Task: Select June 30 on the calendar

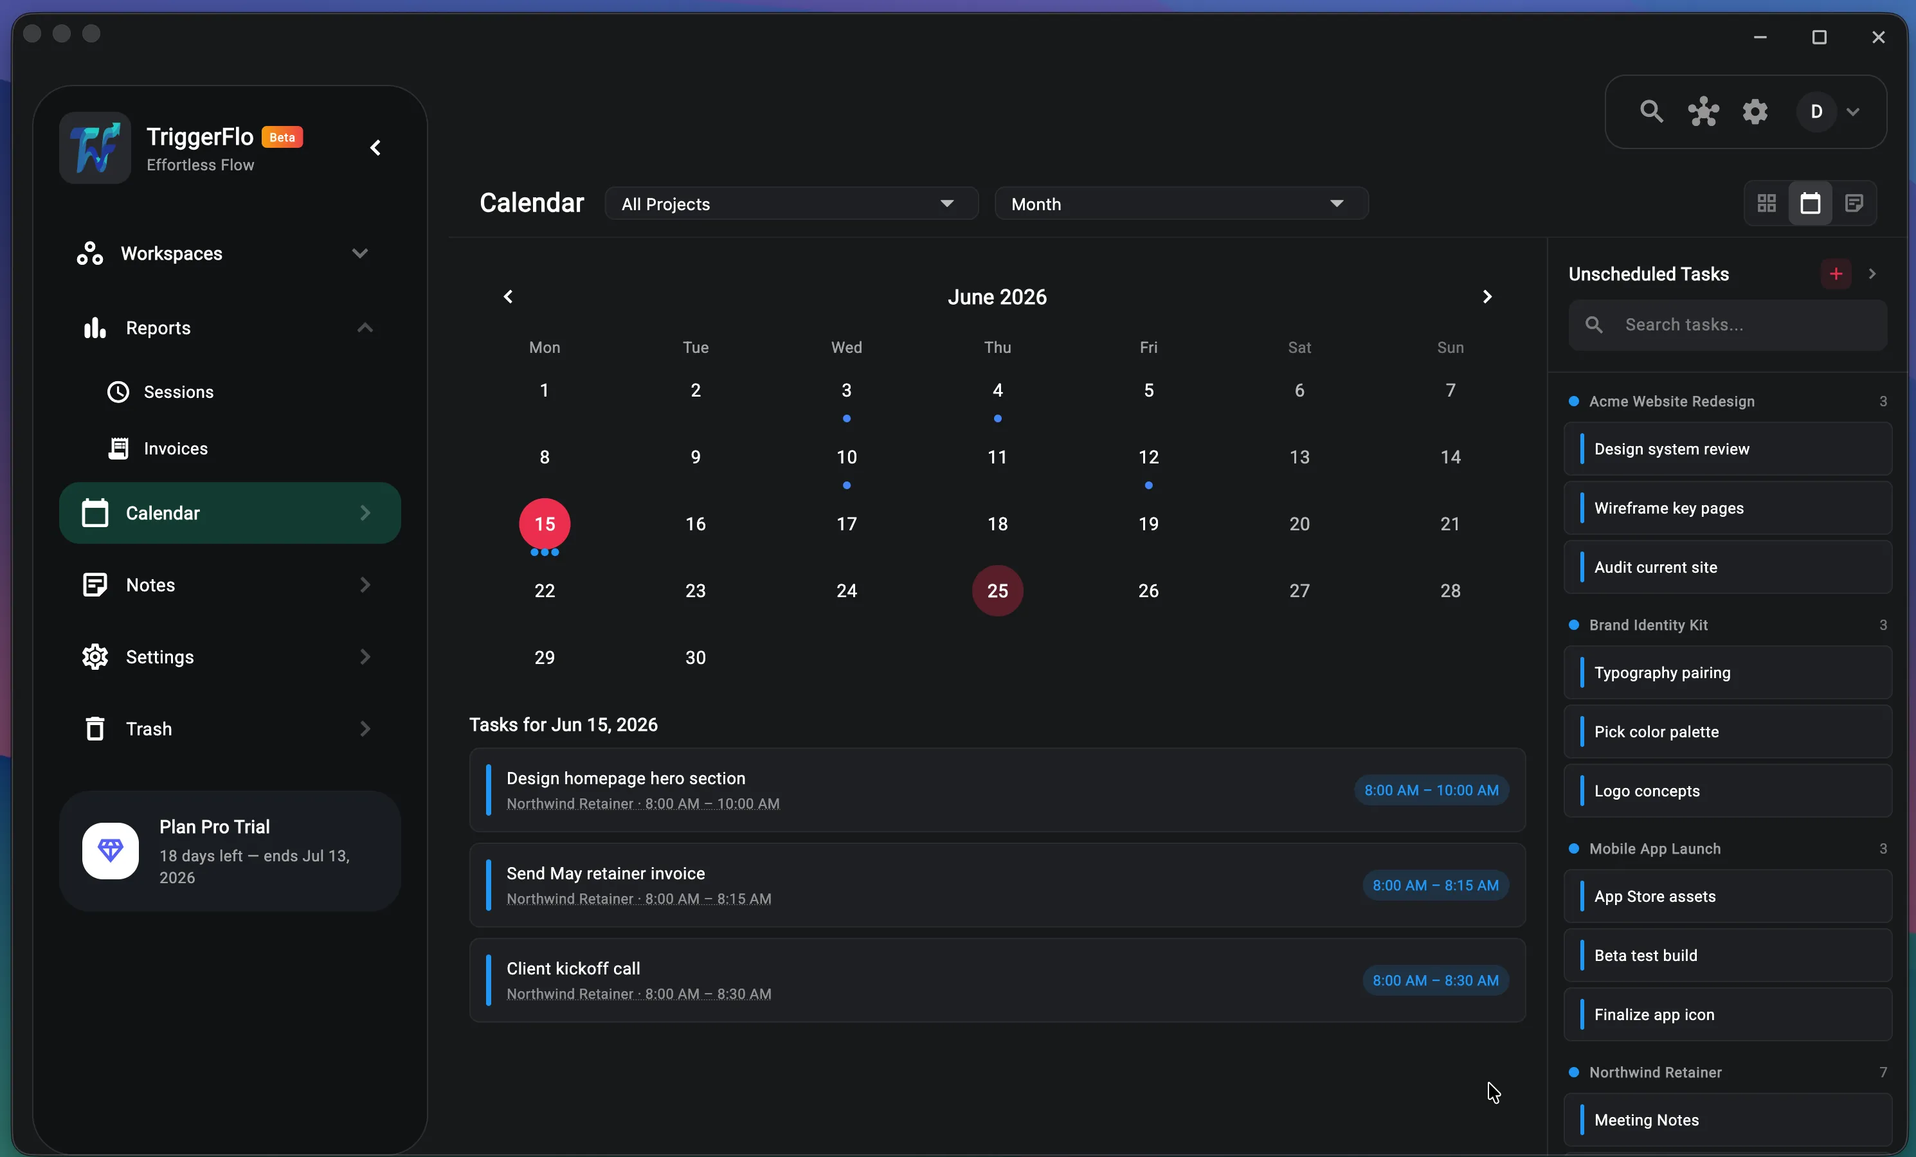Action: 695,658
